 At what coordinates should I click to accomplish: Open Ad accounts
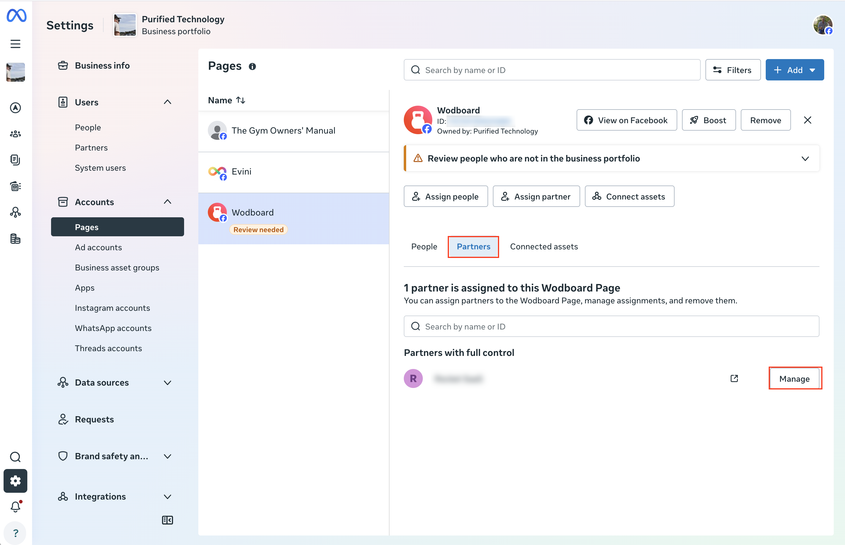pos(98,247)
